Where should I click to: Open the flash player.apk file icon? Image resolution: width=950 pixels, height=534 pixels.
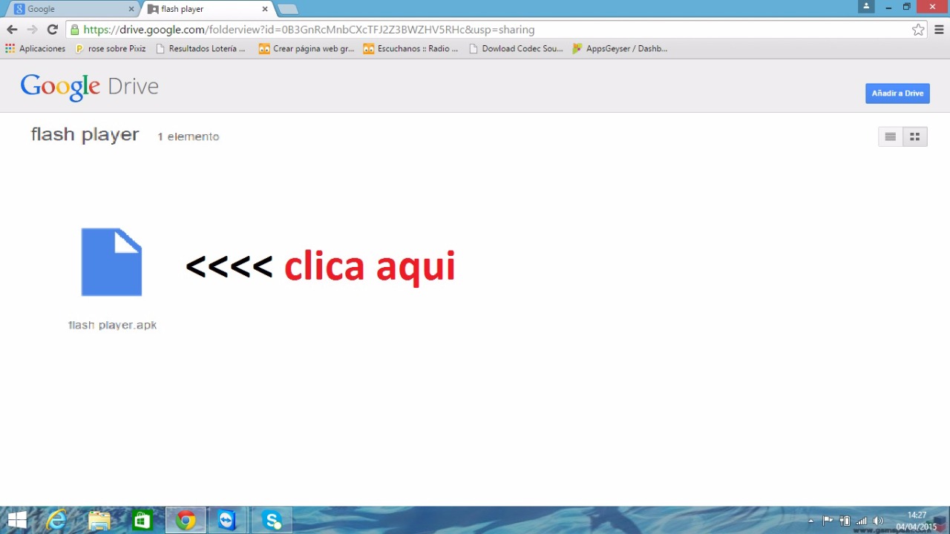click(111, 262)
